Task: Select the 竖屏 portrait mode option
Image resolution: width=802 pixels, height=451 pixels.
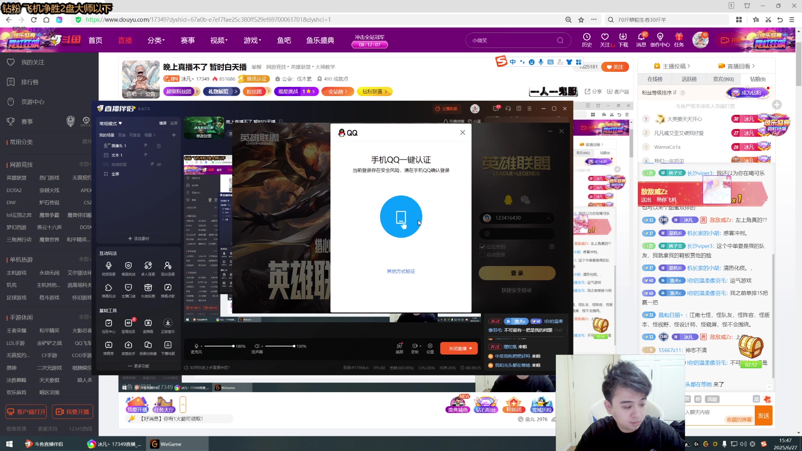Action: click(174, 123)
